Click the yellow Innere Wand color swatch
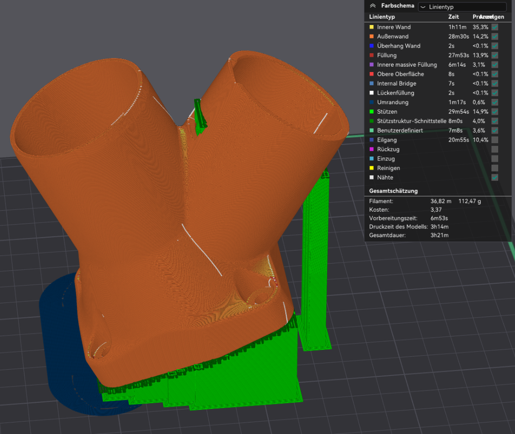This screenshot has width=515, height=434. point(372,27)
